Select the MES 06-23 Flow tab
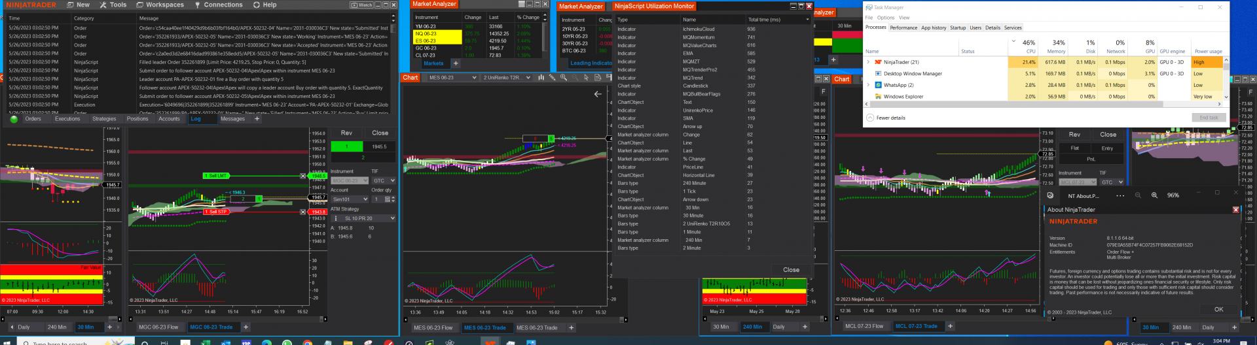The image size is (1257, 345). tap(433, 327)
